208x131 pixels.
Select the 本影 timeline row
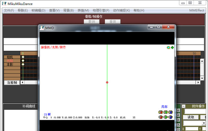click(x=12, y=64)
